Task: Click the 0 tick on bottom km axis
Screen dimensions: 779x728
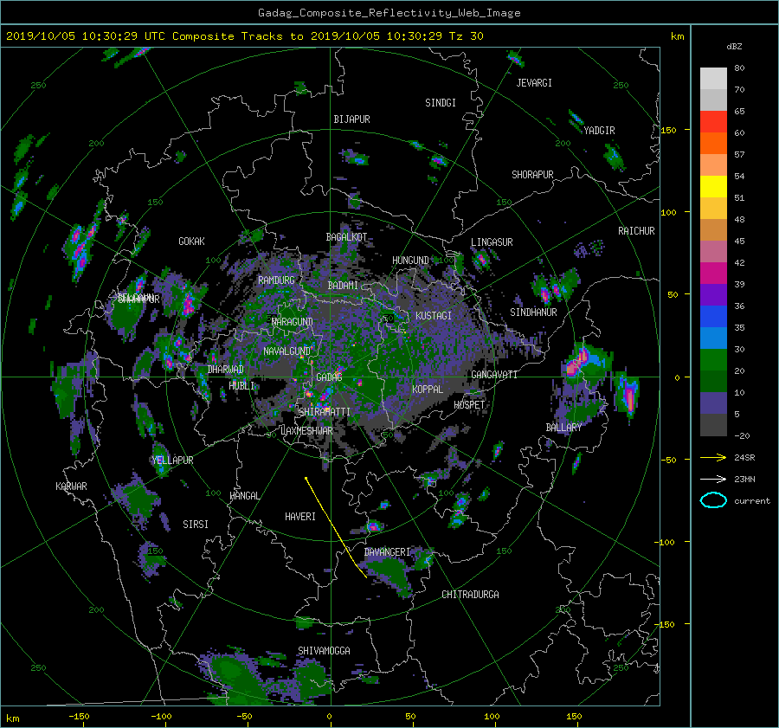Action: click(x=329, y=717)
